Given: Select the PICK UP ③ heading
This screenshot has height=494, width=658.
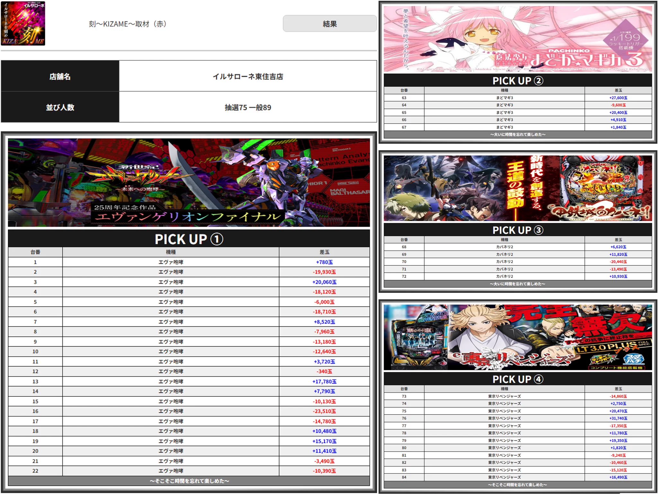Looking at the screenshot, I should [x=518, y=230].
